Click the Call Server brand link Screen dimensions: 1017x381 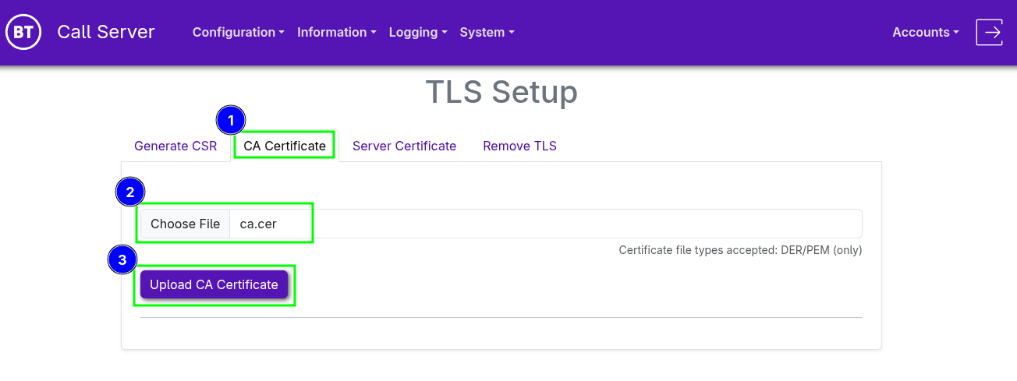click(x=106, y=32)
